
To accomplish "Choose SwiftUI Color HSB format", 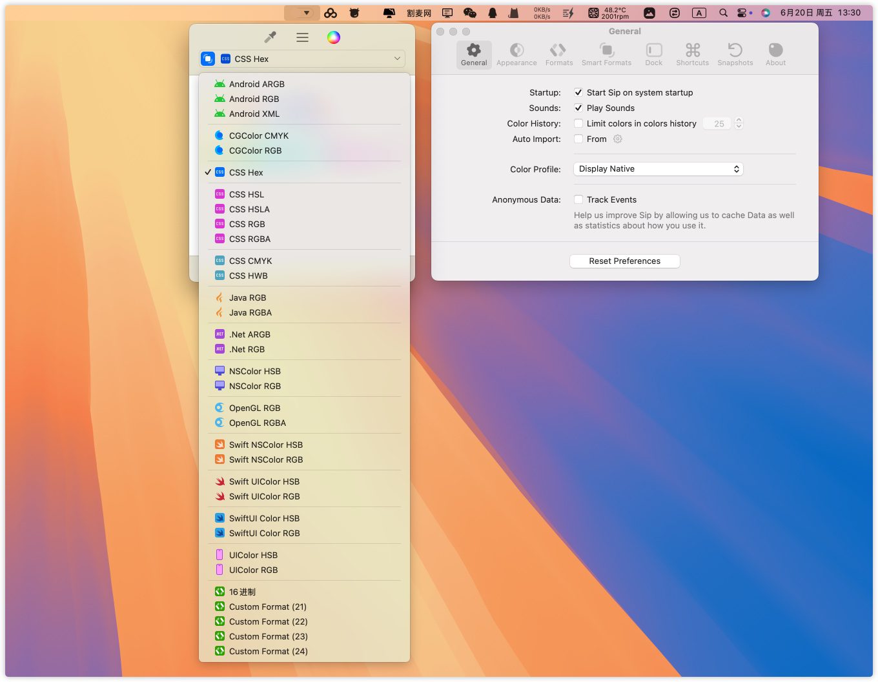I will click(305, 518).
